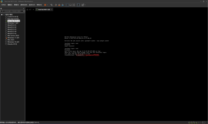This screenshot has width=208, height=124.
Task: Click the Revert to snapshot icon
Action: point(59,5)
